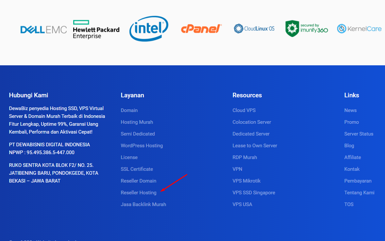Open the Affiliate link
385x241 pixels.
click(x=352, y=157)
